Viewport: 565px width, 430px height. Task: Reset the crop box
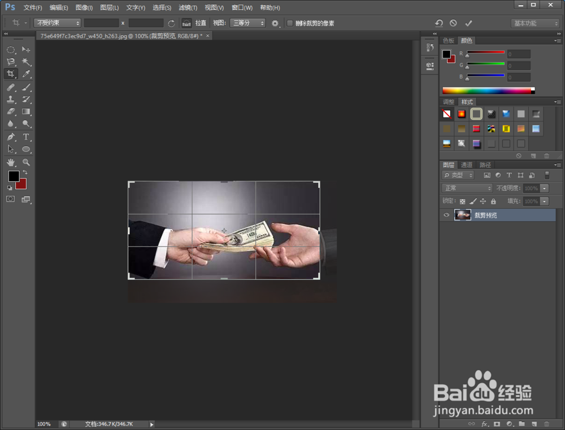click(438, 23)
